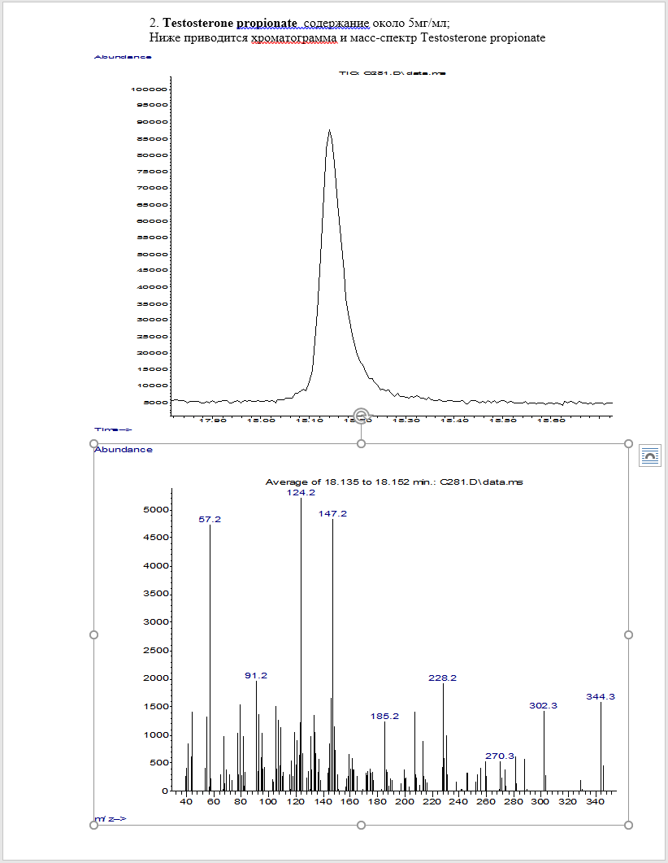The image size is (668, 863).
Task: Click the top-right resize handle of the selected image
Action: click(x=628, y=443)
